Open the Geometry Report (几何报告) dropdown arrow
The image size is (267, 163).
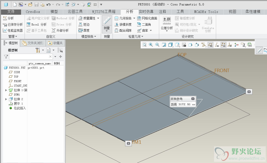tap(134, 18)
